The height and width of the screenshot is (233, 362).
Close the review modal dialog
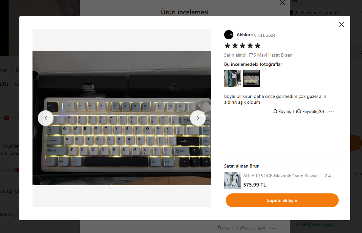click(x=341, y=25)
